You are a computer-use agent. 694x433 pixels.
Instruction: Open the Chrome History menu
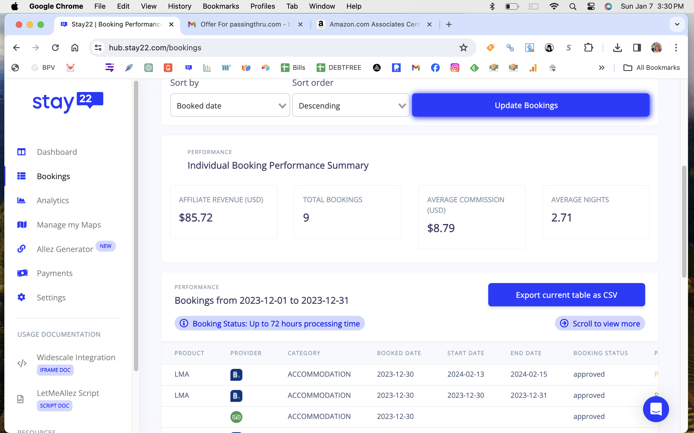point(179,6)
